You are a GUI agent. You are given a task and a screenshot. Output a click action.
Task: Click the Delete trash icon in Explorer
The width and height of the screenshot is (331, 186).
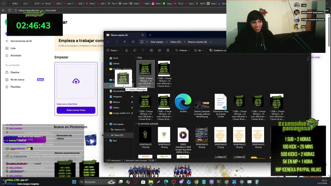tap(168, 50)
